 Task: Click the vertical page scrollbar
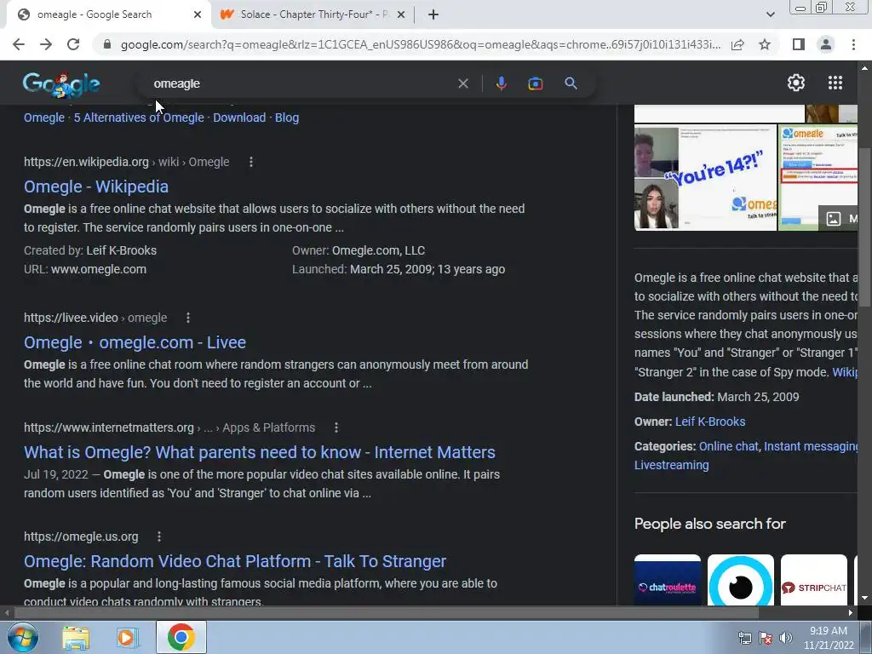coord(864,228)
